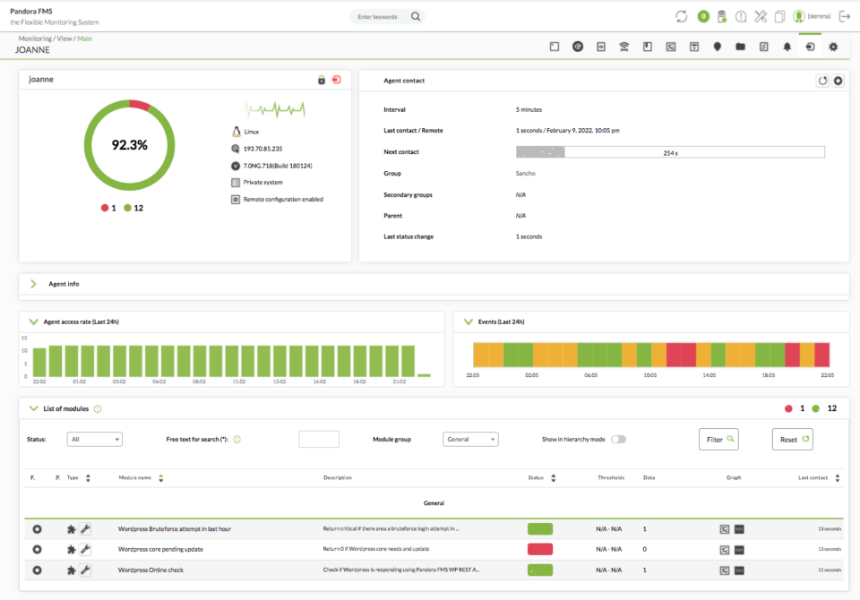Viewport: 860px width, 600px height.
Task: Click the circle icon in Wordpress Online check row
Action: point(37,570)
